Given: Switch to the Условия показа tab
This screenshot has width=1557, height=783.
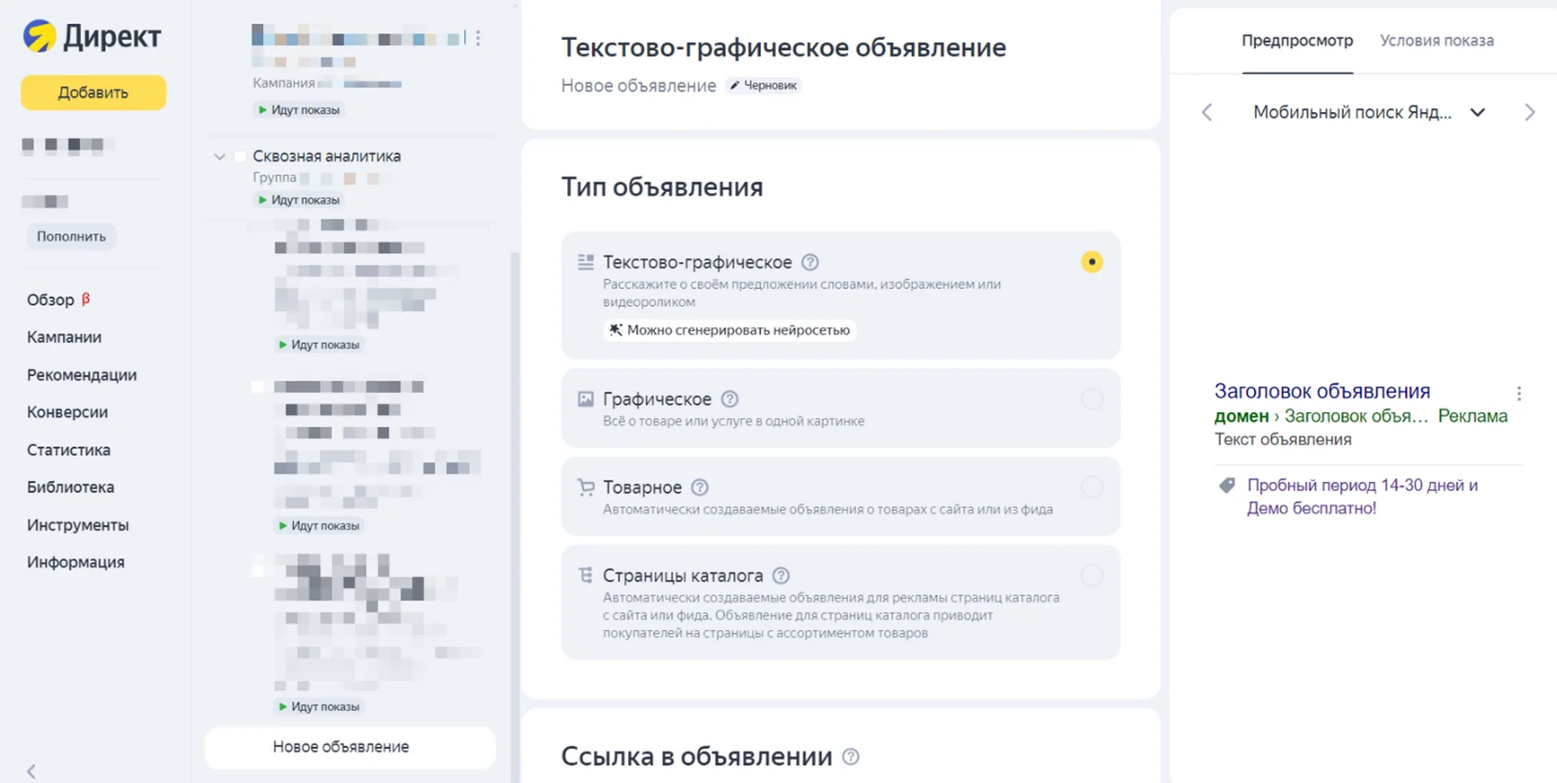Looking at the screenshot, I should coord(1437,41).
